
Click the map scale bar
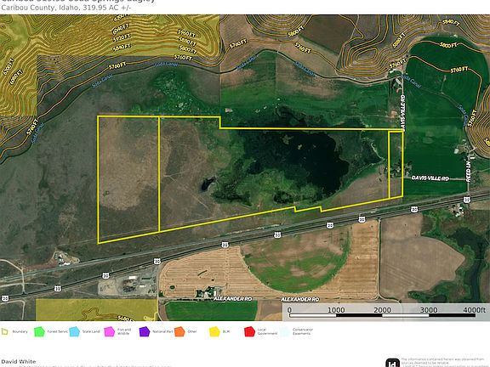pos(382,315)
